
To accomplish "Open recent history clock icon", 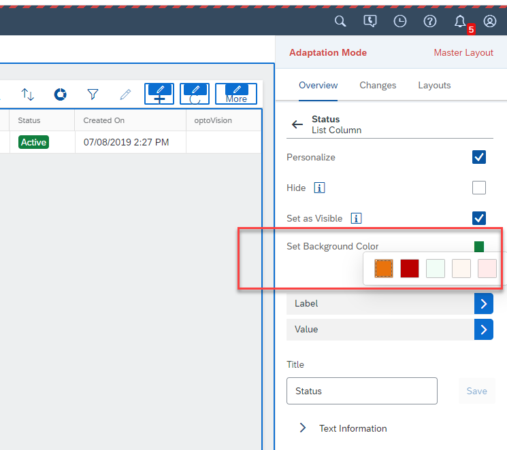I will pos(400,21).
